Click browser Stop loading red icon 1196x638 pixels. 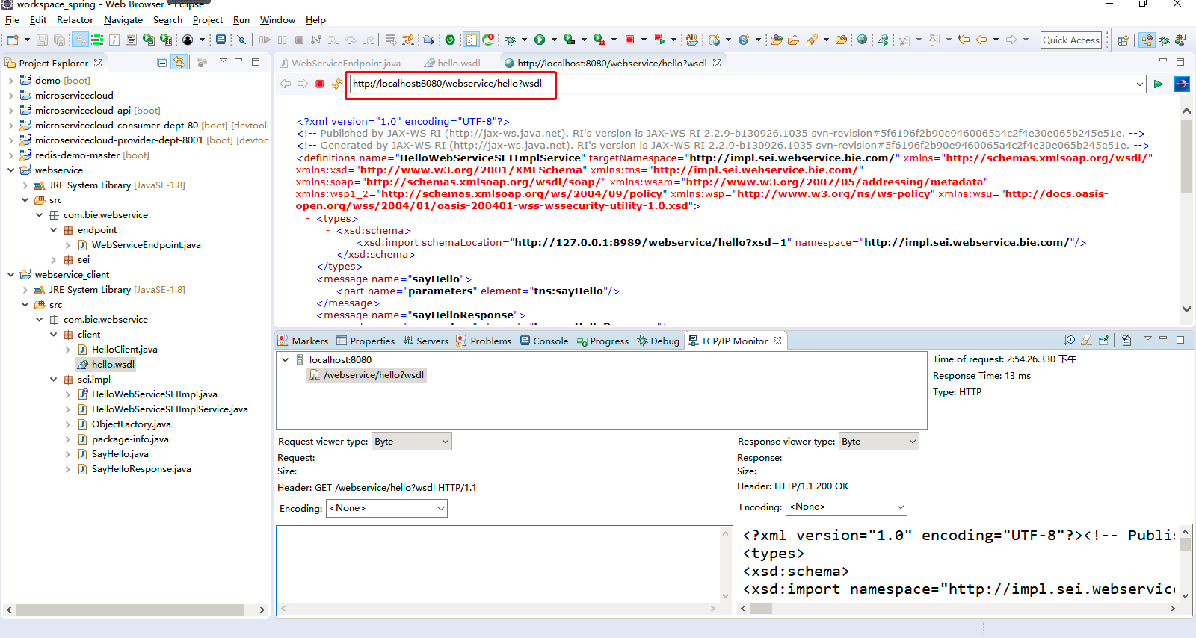point(320,84)
